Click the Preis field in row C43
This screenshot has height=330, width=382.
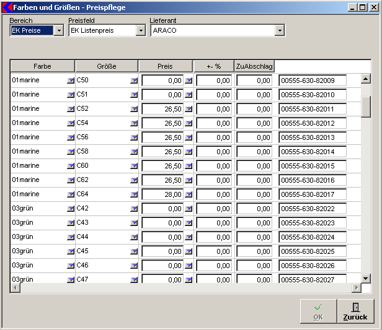coord(162,223)
